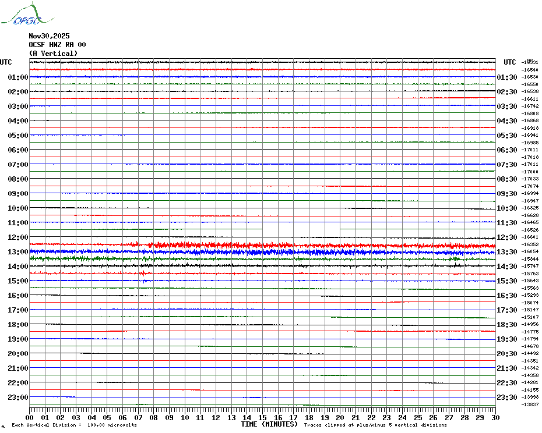
Task: Click the 20:00 time label
Action: (18, 354)
